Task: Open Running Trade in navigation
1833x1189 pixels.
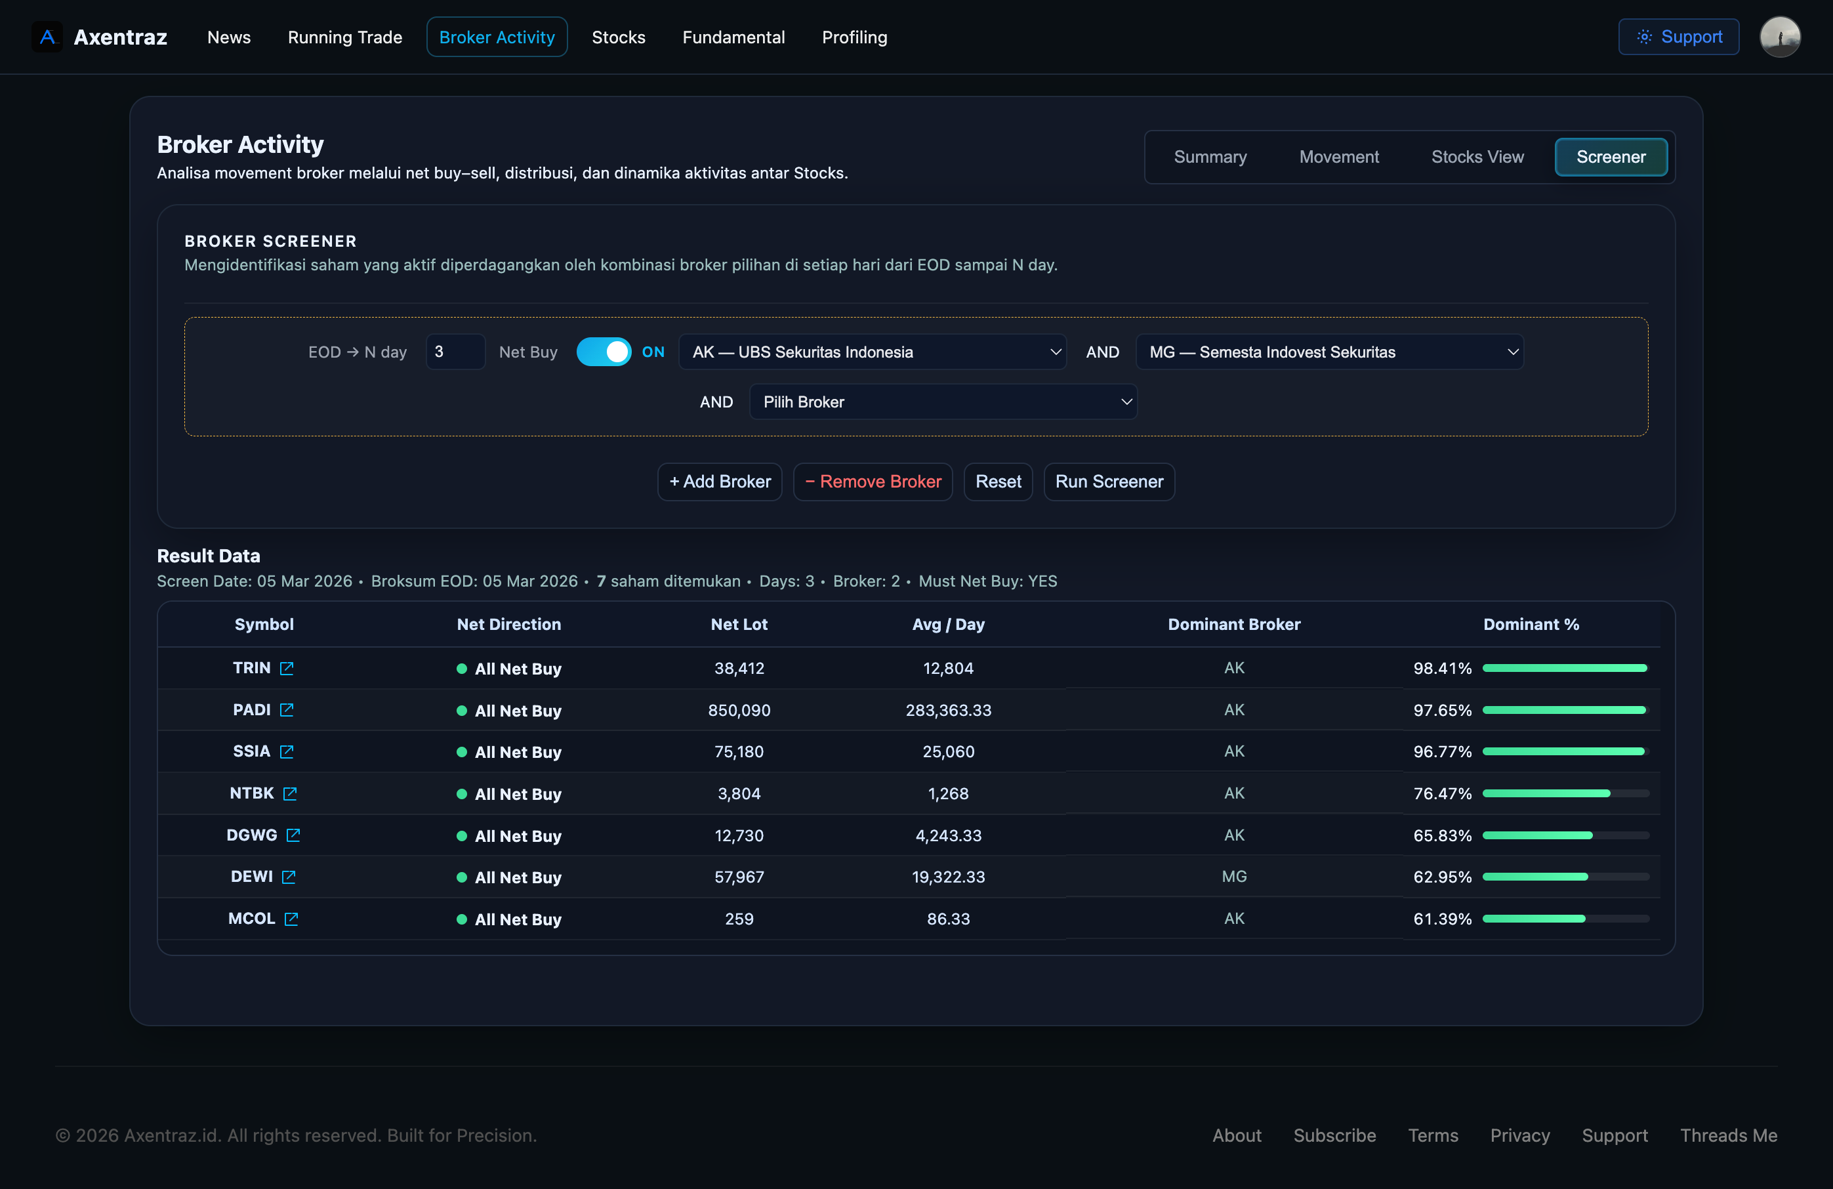Action: [x=344, y=37]
